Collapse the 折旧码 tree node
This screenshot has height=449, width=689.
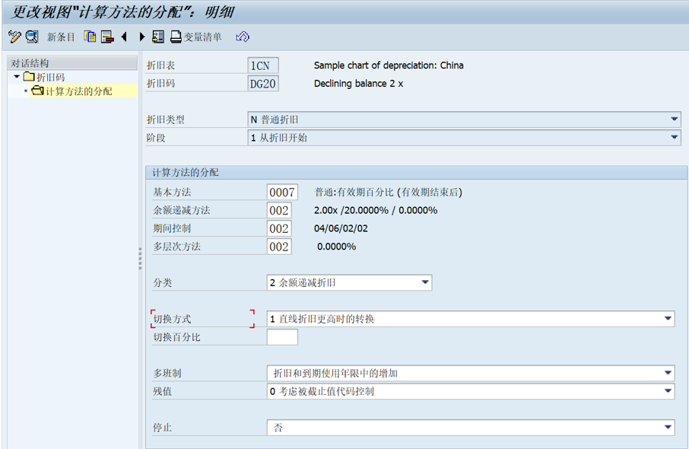(x=17, y=77)
